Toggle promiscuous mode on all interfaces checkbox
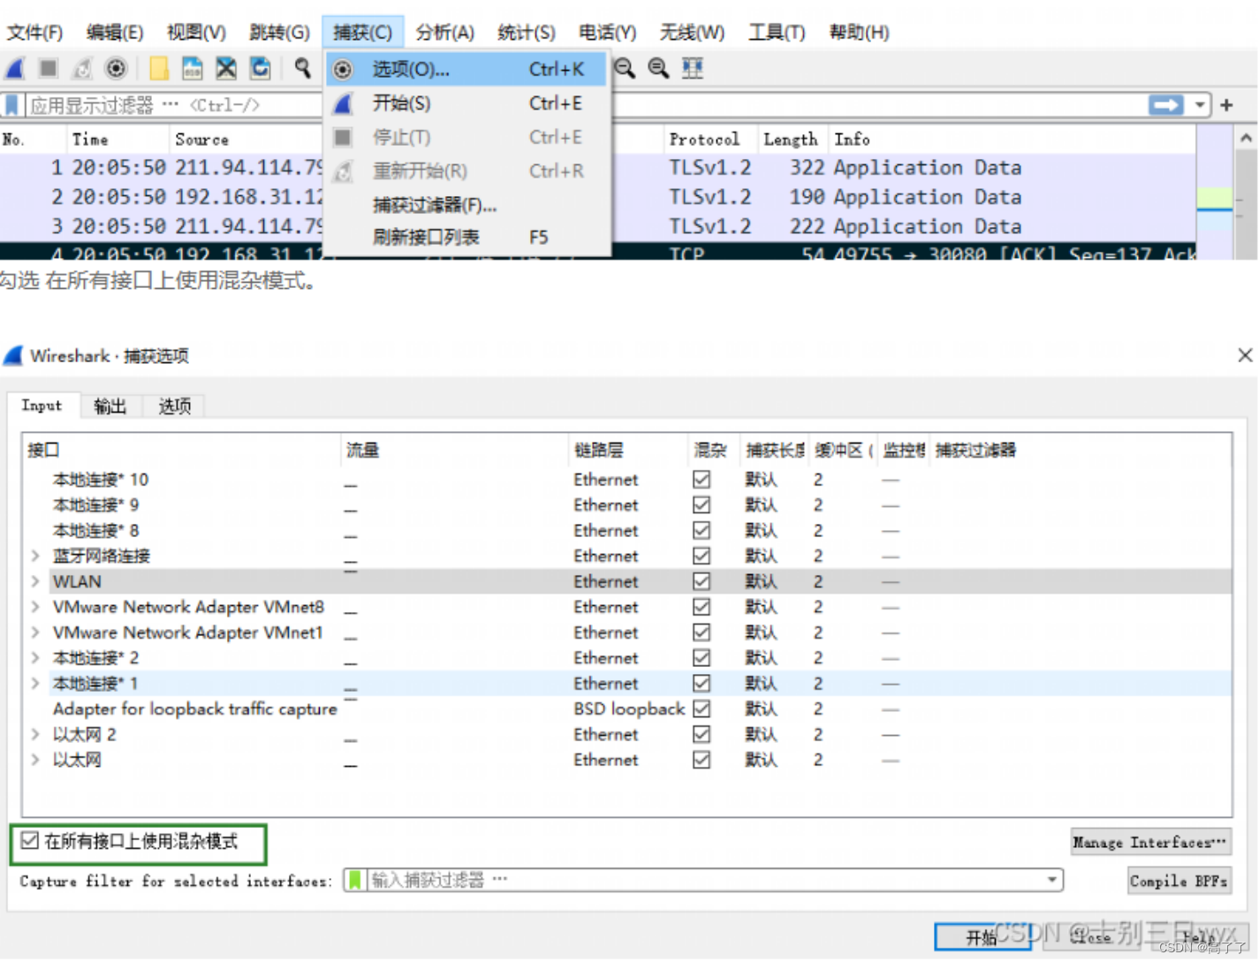Screen dimensions: 1259x962 click(30, 841)
